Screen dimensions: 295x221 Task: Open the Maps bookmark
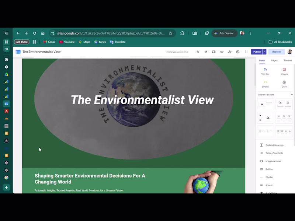pos(84,42)
